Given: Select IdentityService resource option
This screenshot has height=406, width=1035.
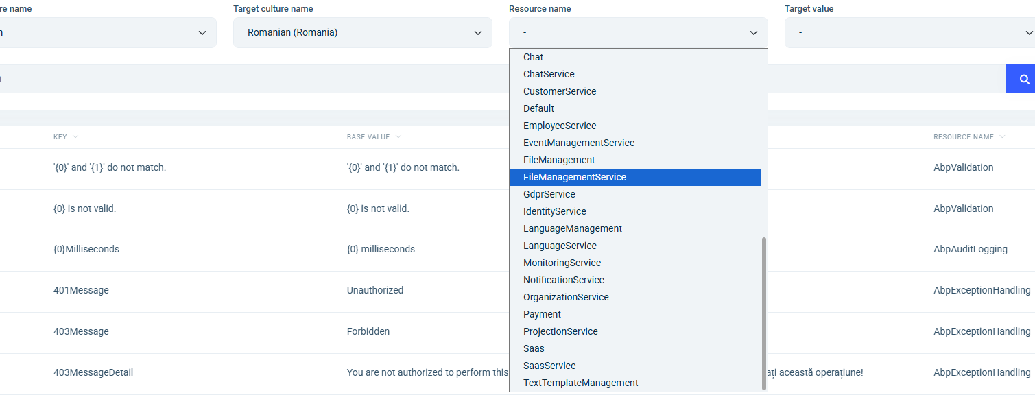Looking at the screenshot, I should (x=554, y=211).
